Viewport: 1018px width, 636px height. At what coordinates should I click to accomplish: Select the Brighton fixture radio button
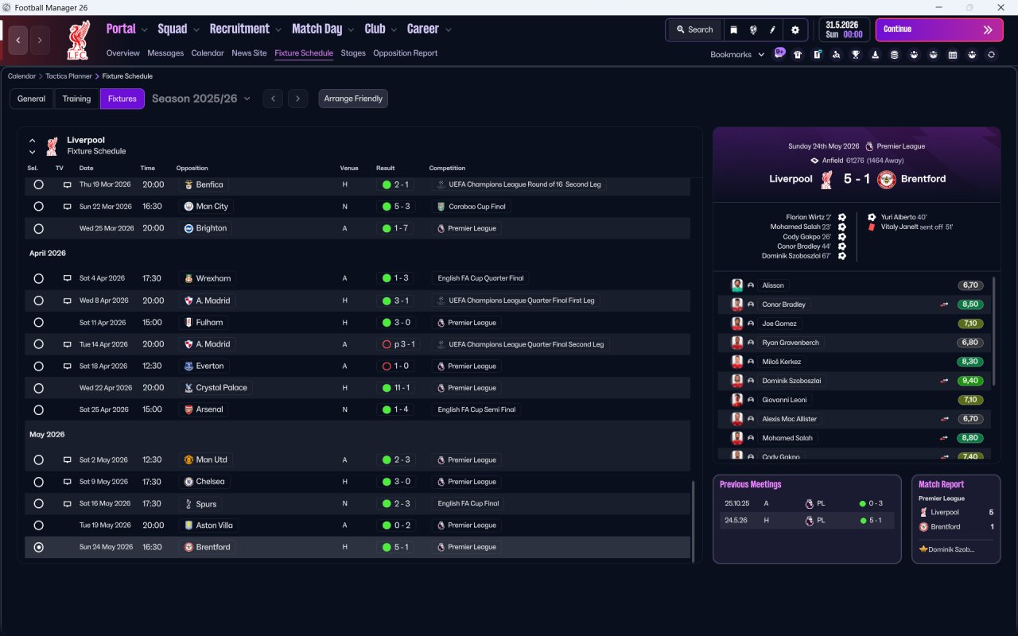coord(38,228)
